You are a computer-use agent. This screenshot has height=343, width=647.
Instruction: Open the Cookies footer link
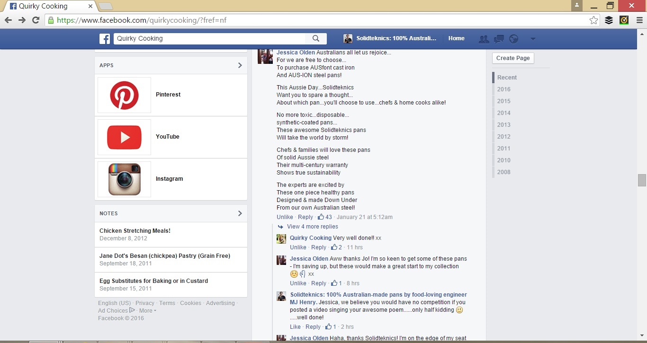(190, 303)
